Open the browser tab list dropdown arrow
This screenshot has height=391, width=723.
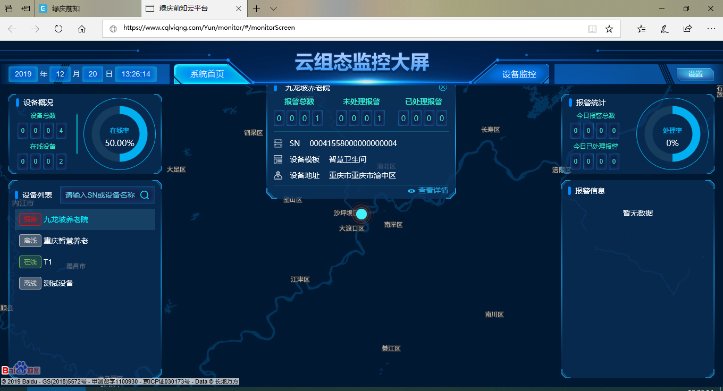pos(273,8)
